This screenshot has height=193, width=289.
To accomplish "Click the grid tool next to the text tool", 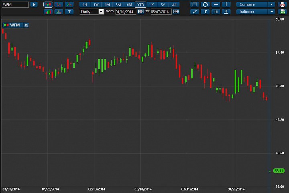I will (216, 12).
